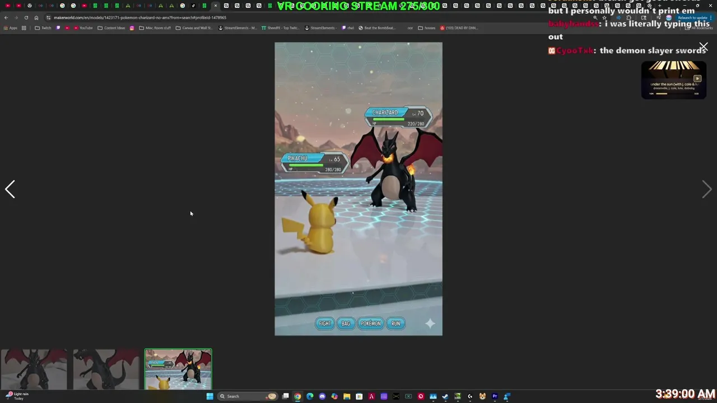Open the Content Ideas bookmark folder

111,27
